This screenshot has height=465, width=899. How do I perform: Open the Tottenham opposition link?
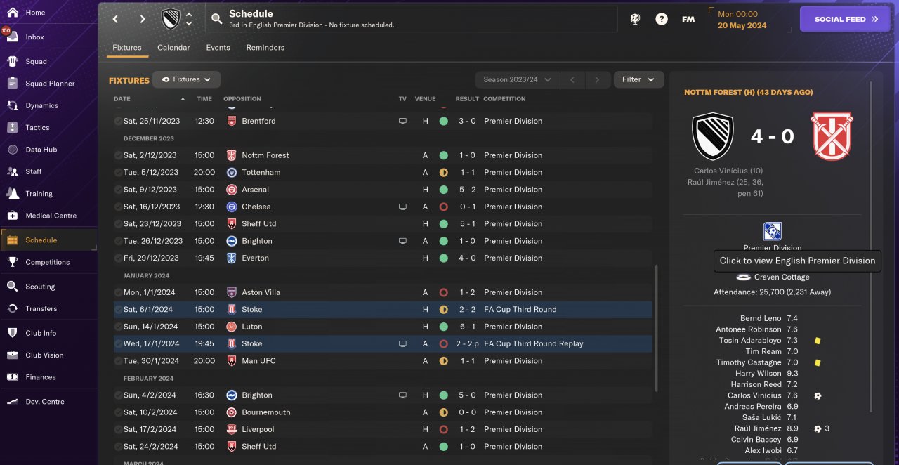(261, 173)
